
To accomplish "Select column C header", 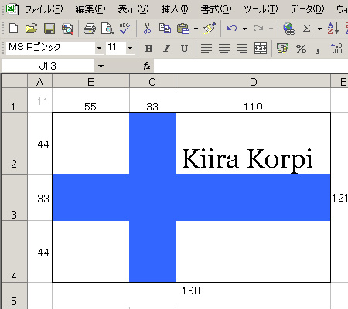I will [152, 82].
